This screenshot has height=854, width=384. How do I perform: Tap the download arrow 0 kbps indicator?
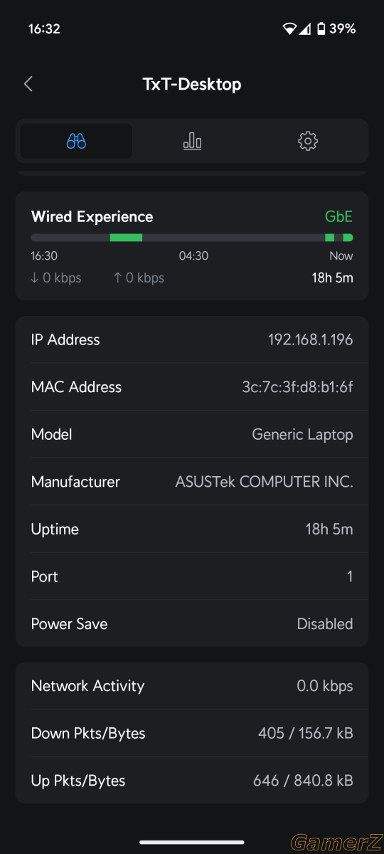pos(56,278)
